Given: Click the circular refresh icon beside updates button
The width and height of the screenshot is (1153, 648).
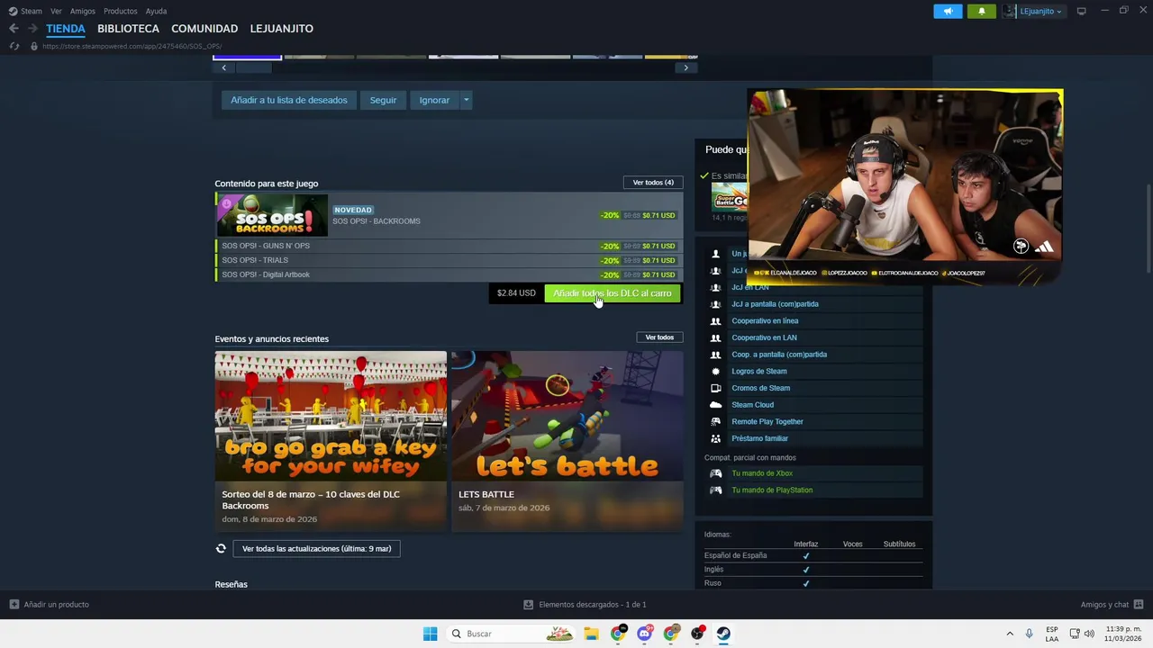Looking at the screenshot, I should (x=221, y=548).
